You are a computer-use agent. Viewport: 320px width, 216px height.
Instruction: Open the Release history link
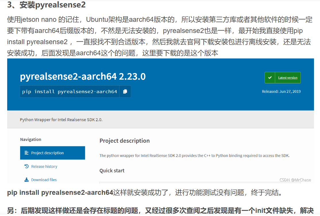coord(44,166)
